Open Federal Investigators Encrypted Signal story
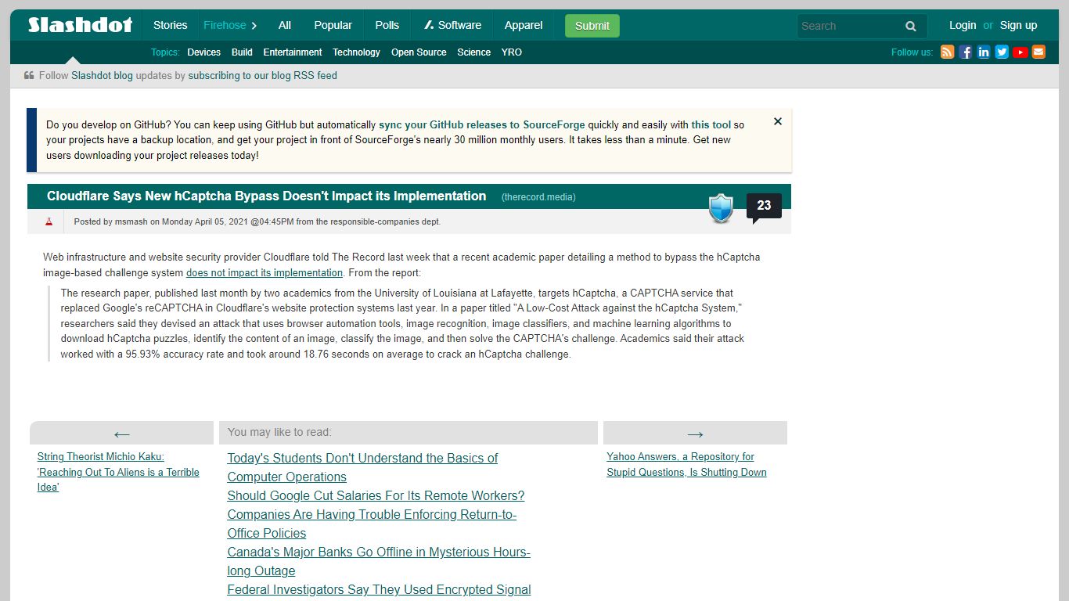This screenshot has width=1069, height=601. tap(379, 589)
